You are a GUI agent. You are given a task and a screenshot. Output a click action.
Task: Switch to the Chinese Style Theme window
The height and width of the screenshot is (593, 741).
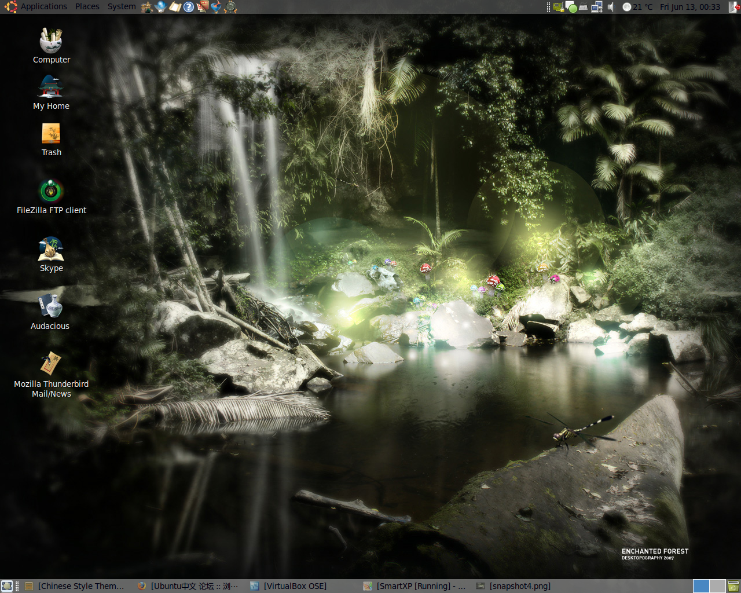pyautogui.click(x=75, y=586)
